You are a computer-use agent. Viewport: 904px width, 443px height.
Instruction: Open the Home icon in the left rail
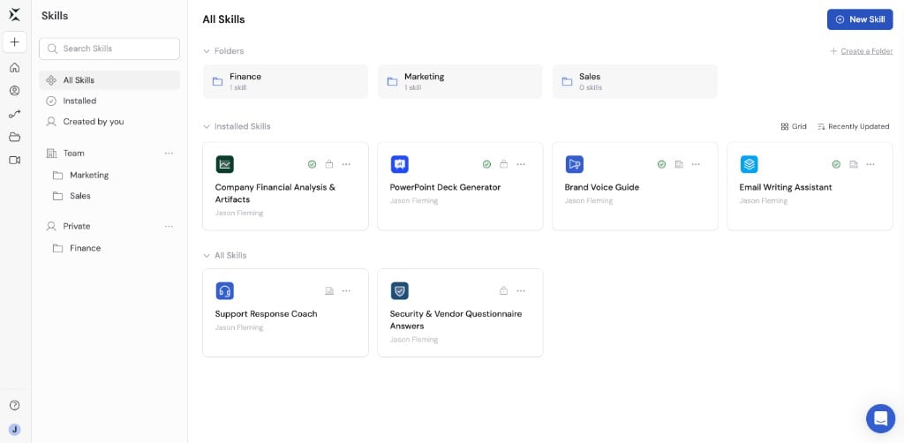pyautogui.click(x=15, y=67)
